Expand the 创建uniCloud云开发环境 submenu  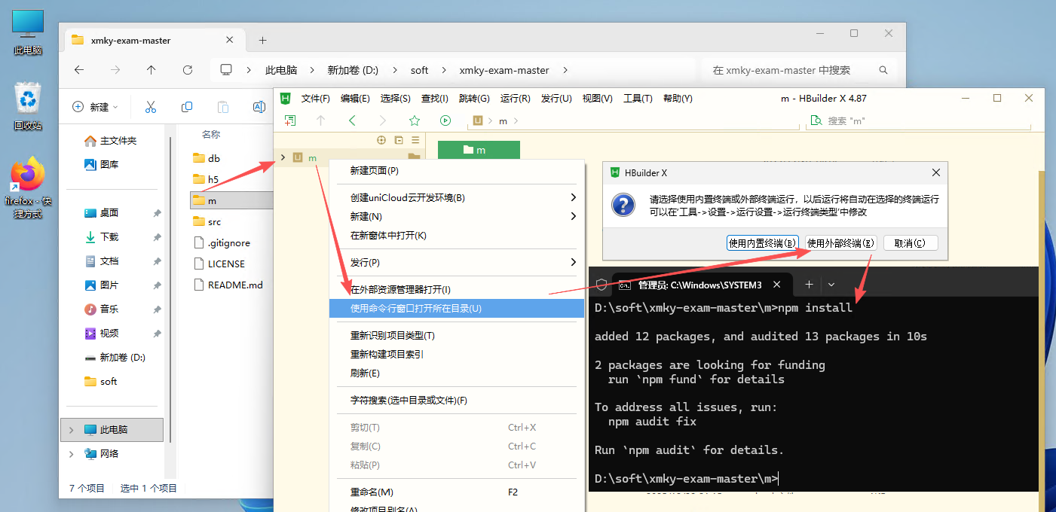click(573, 198)
